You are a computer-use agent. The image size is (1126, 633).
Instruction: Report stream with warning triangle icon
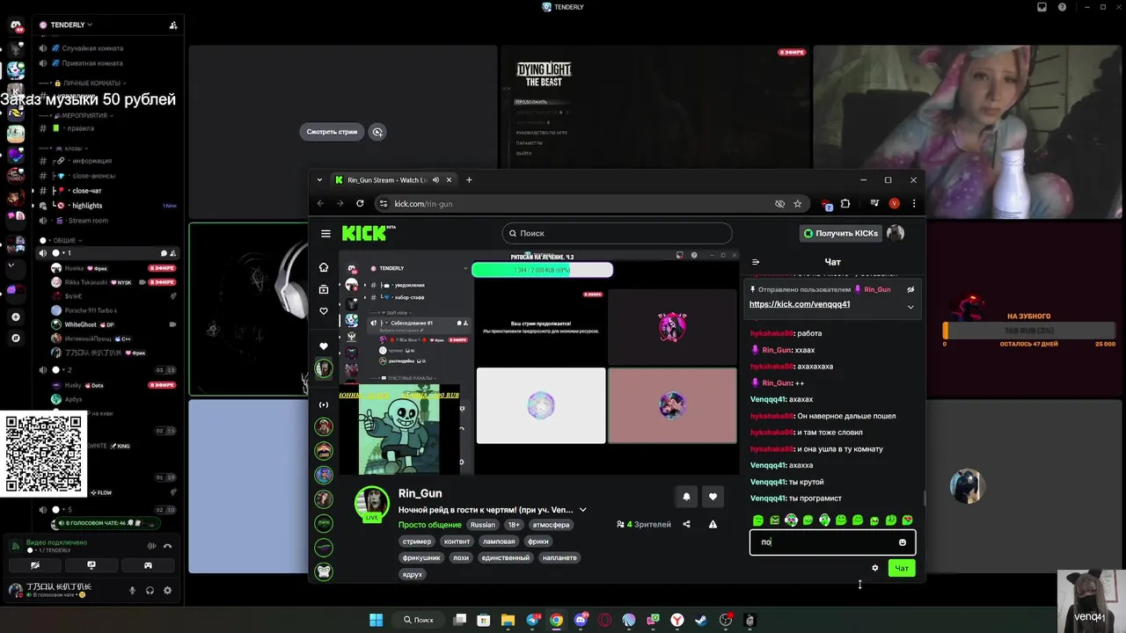(713, 524)
